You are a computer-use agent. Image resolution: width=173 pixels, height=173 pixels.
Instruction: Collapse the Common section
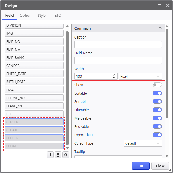[x=160, y=28]
